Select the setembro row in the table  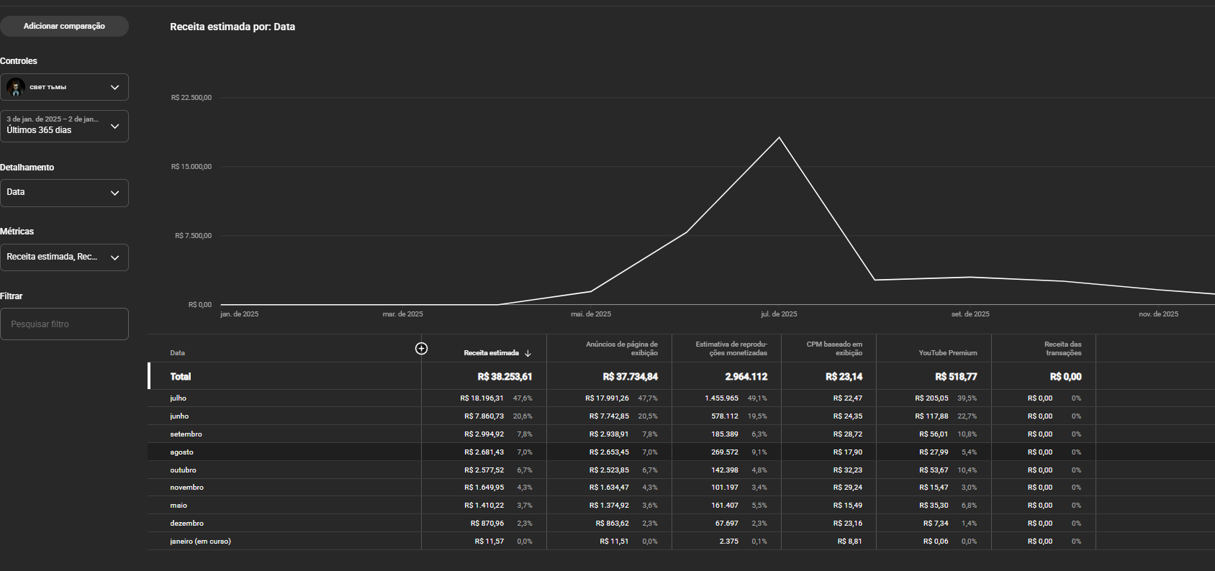(x=681, y=434)
